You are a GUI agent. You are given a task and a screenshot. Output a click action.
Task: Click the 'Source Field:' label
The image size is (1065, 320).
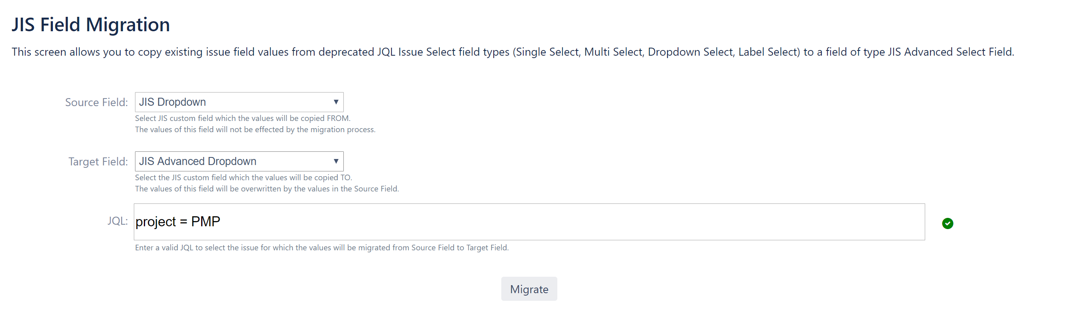(96, 102)
